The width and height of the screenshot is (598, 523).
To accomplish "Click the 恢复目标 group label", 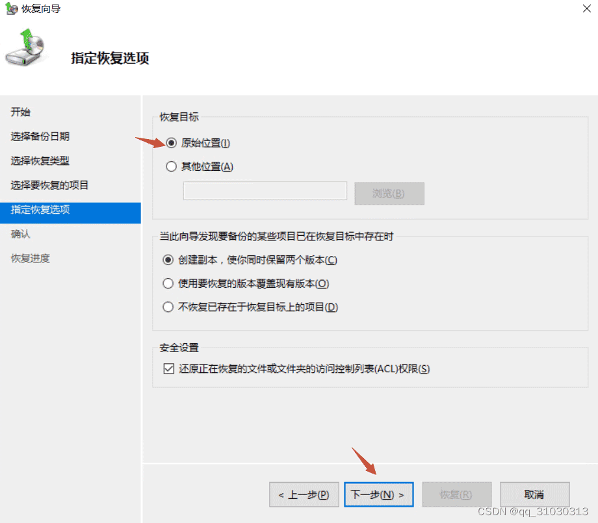I will click(x=179, y=117).
